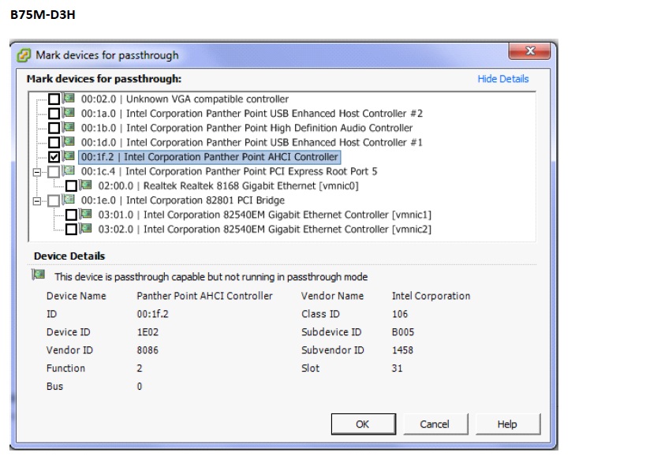Click device icon of Panther Point AHCI Controller row

coord(69,156)
